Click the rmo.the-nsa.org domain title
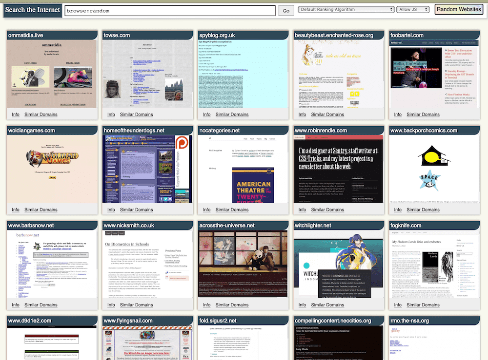This screenshot has height=360, width=488. click(x=409, y=321)
